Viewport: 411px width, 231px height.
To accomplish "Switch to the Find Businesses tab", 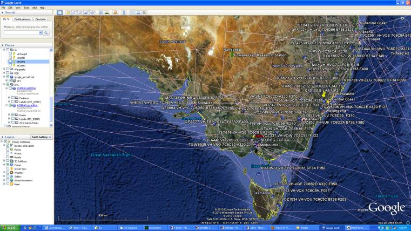I will tap(22, 19).
